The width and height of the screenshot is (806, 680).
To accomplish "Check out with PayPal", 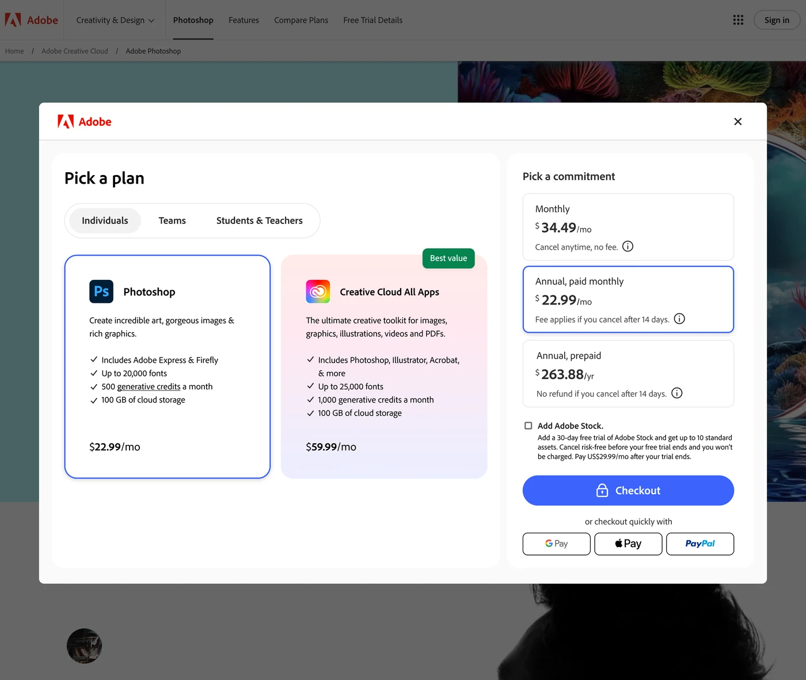I will click(x=700, y=544).
